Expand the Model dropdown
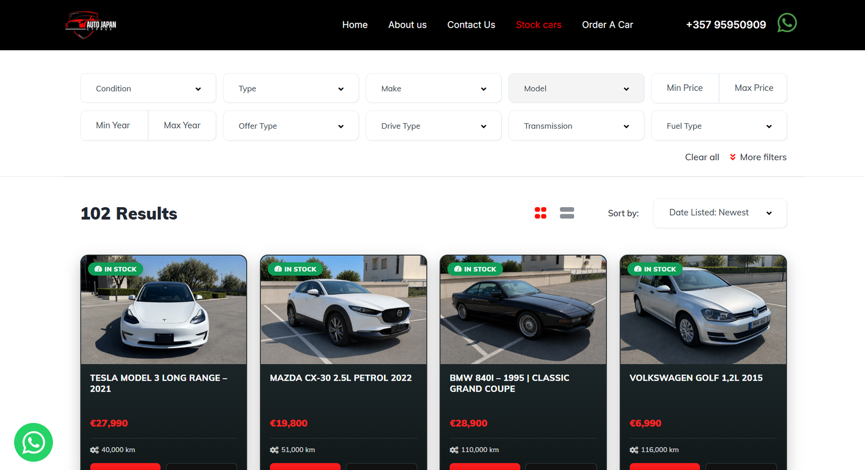Screen dimensions: 865x470 [x=576, y=88]
